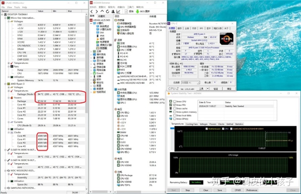This screenshot has width=301, height=194.
Task: Collapse the Powers node in HWMonitor
Action: tap(9, 98)
